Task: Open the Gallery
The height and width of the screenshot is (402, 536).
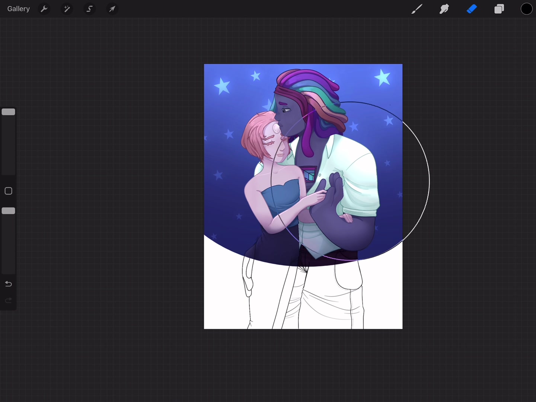Action: [x=18, y=9]
